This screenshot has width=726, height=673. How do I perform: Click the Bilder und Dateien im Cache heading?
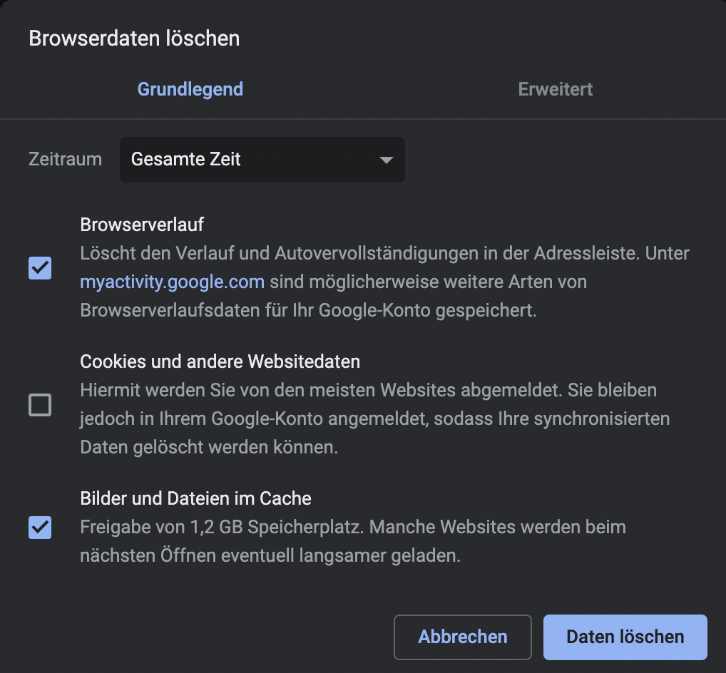[x=195, y=498]
